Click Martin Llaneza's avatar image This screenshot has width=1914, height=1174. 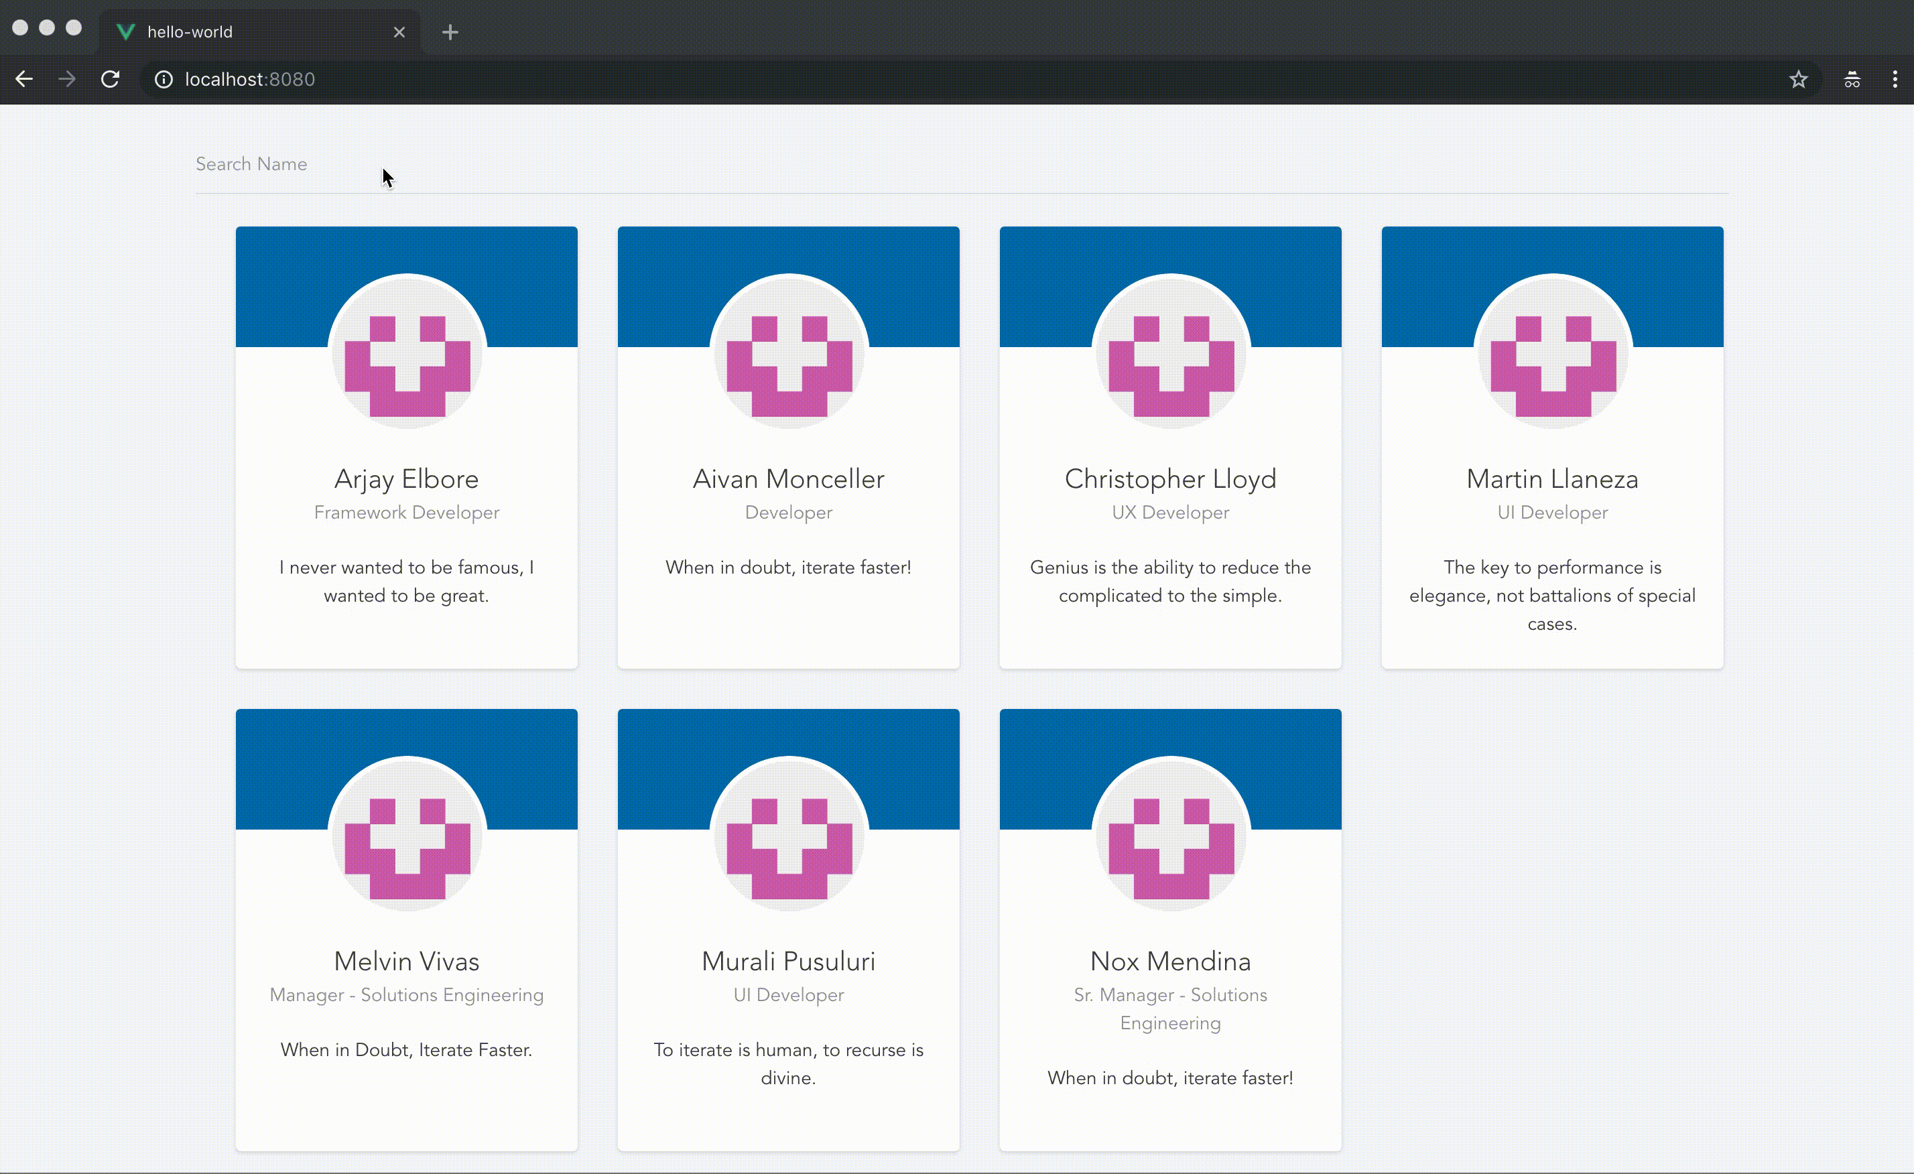(x=1552, y=351)
